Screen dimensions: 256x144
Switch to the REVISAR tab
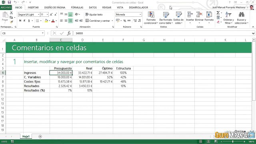pyautogui.click(x=107, y=8)
